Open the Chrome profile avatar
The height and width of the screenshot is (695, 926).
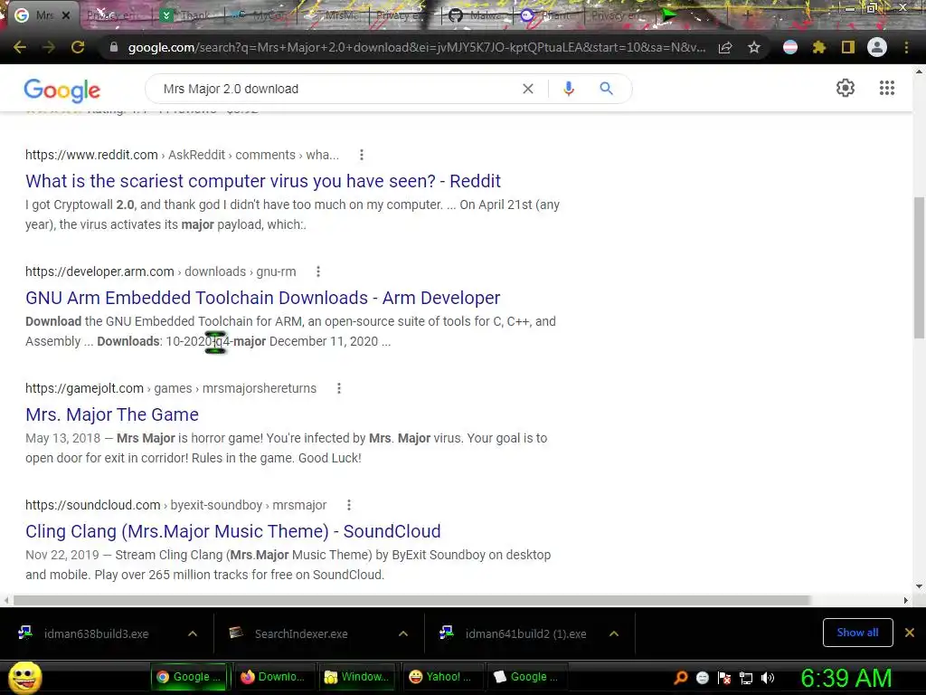[x=877, y=47]
